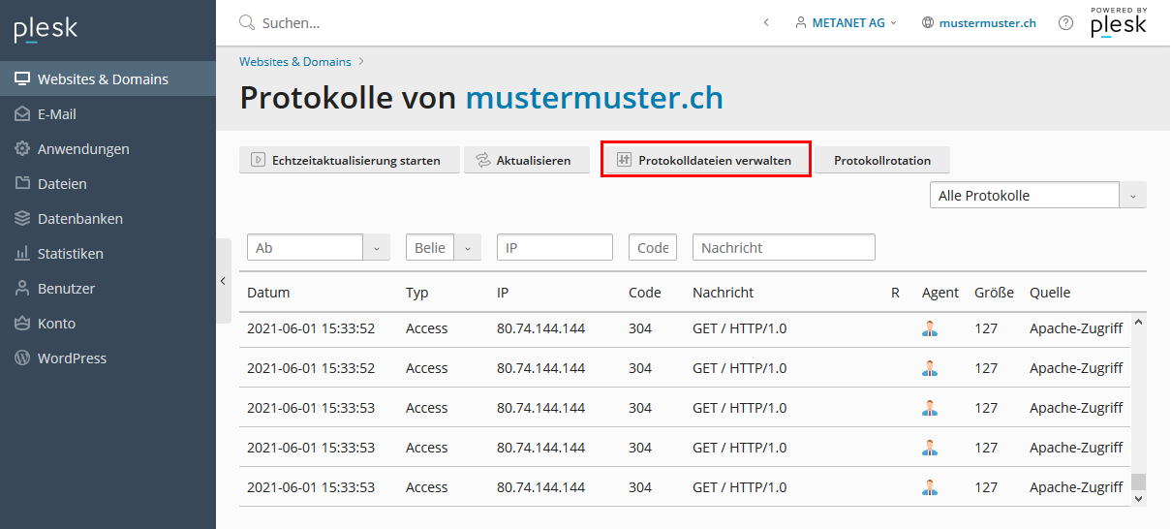Open the Ab date filter dropdown
The image size is (1171, 529).
click(377, 248)
